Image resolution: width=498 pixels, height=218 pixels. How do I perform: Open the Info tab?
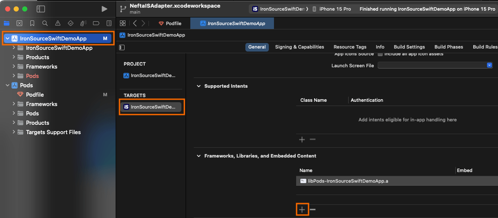coord(380,47)
